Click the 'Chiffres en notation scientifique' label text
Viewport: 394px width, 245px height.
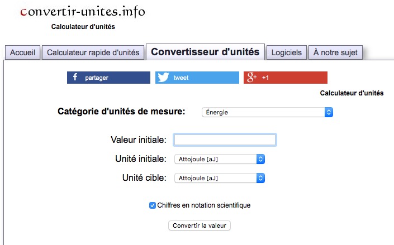[x=204, y=205]
